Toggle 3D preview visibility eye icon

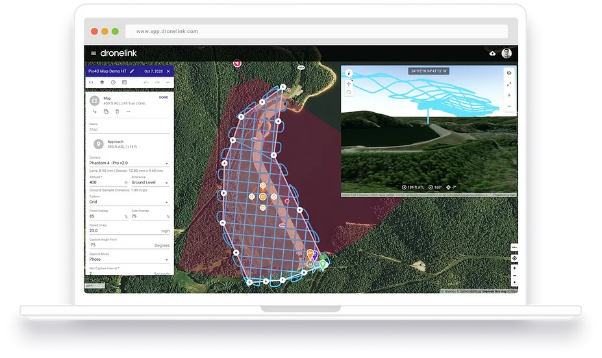[509, 73]
